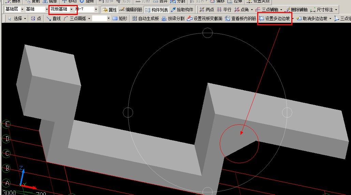Click the 移动 move tool
This screenshot has height=195, width=351.
(69, 1)
